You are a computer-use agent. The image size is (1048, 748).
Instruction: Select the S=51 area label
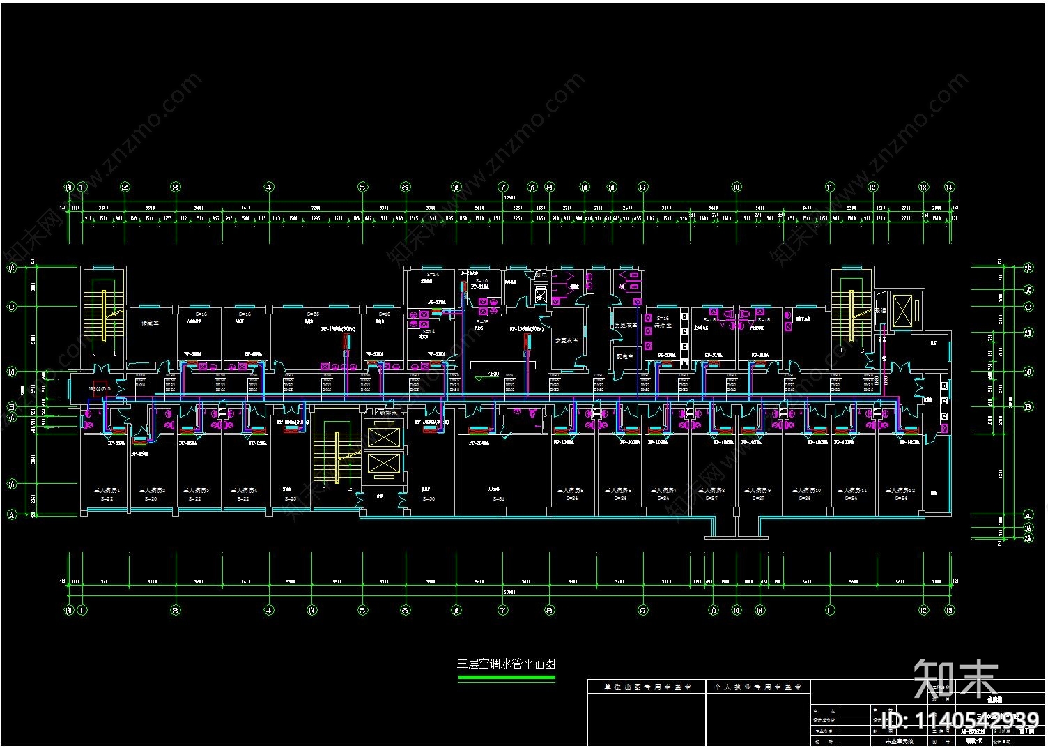pos(498,499)
